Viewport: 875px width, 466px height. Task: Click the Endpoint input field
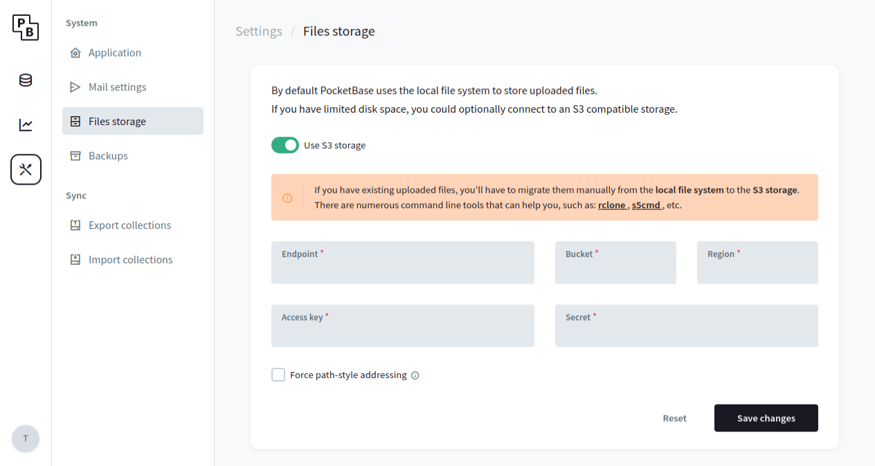pyautogui.click(x=402, y=266)
